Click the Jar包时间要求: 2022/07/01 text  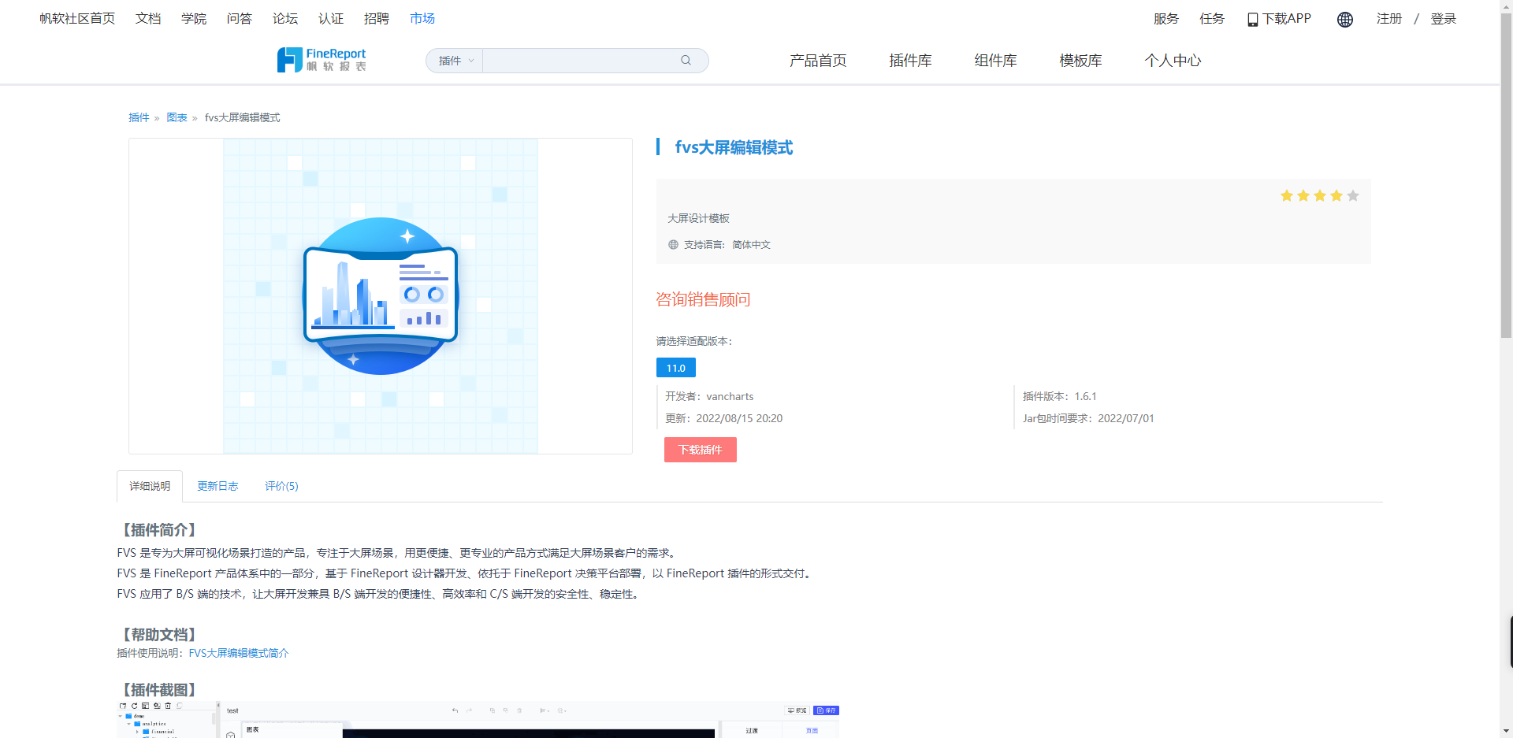tap(1088, 418)
